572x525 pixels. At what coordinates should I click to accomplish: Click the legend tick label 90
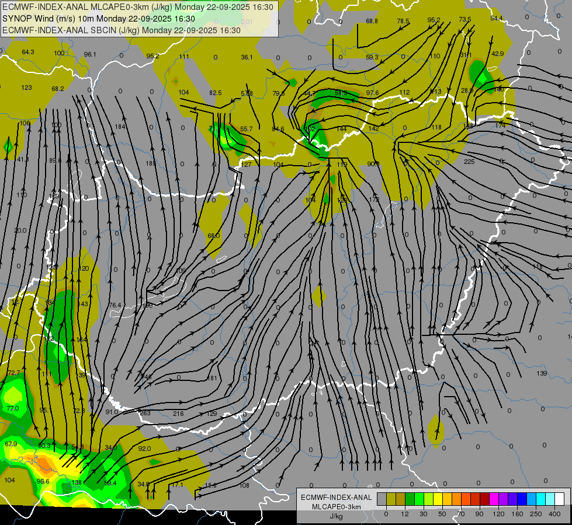479,514
